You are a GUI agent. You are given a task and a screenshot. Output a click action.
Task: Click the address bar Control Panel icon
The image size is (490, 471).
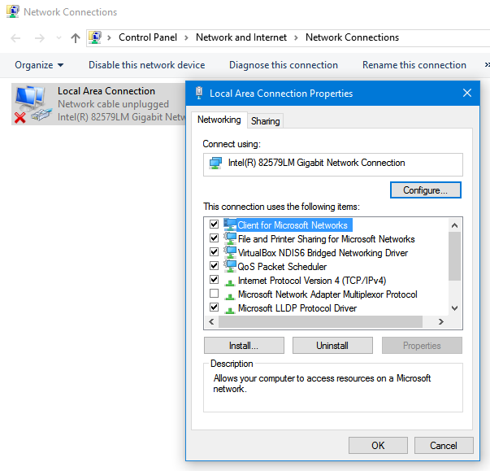(x=95, y=37)
